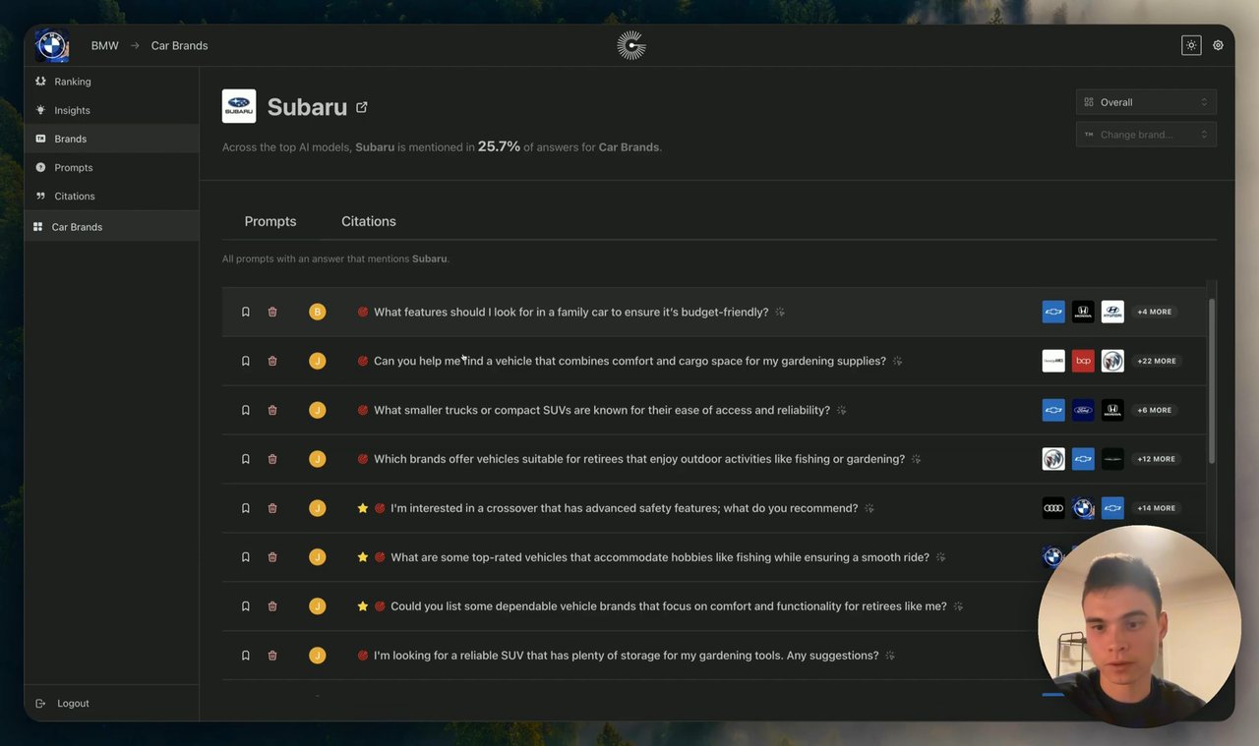Click the sparkle icon after the reliable SUV prompt
The height and width of the screenshot is (746, 1259).
890,656
